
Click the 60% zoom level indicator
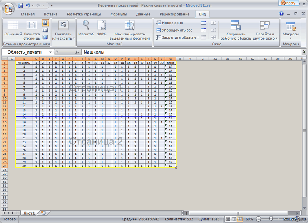pos(249,219)
